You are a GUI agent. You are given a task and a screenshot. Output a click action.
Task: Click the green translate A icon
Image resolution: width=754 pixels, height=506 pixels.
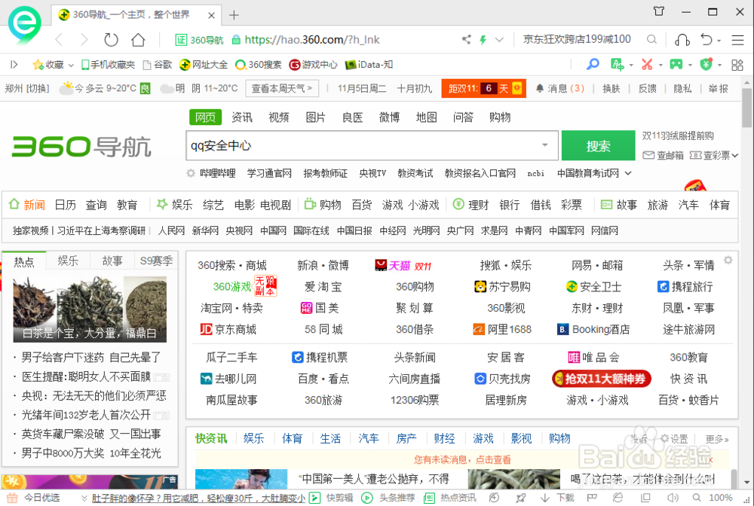click(x=617, y=64)
